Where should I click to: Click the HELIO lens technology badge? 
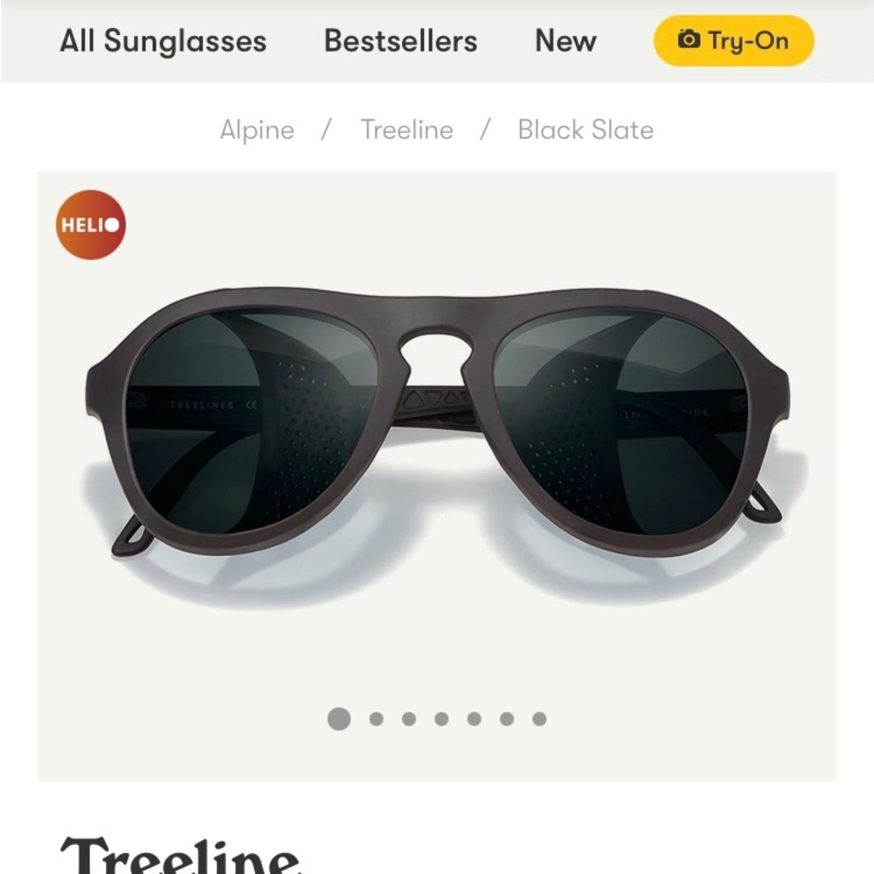pyautogui.click(x=90, y=225)
